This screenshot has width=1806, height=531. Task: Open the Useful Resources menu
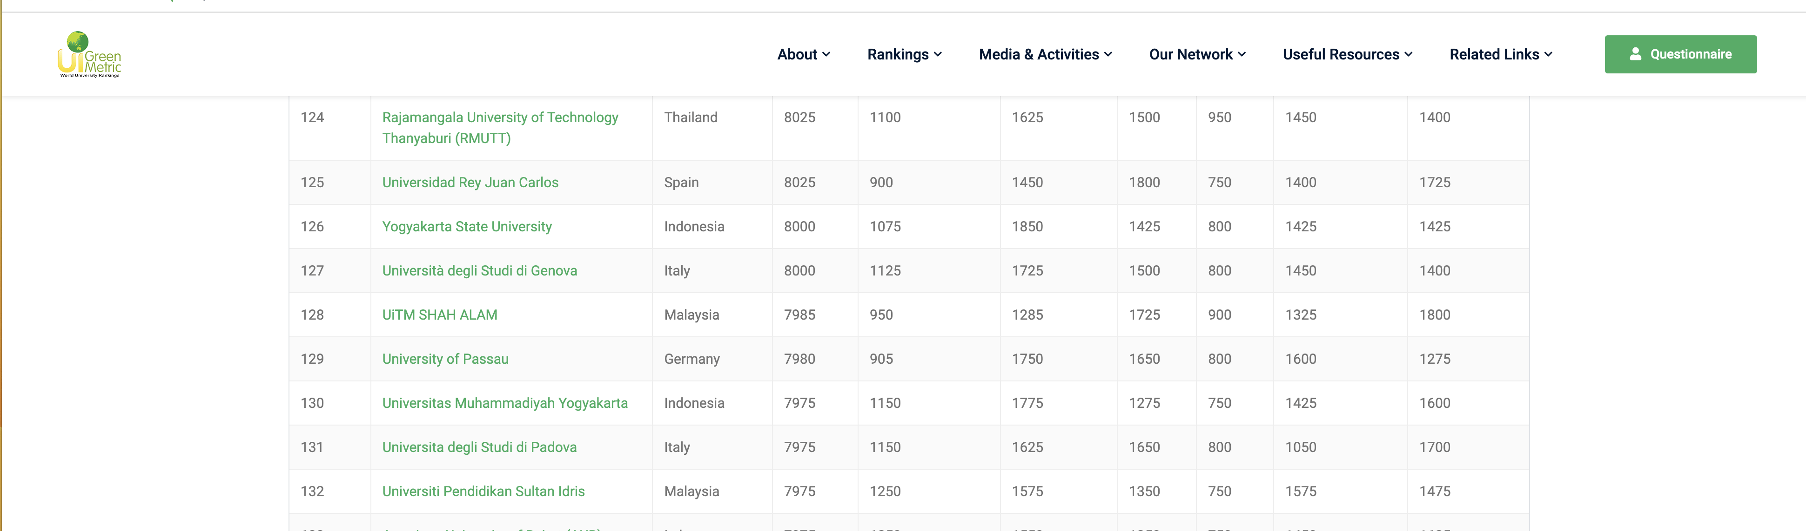(1348, 54)
